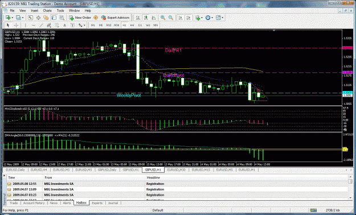356x215 pixels.
Task: Select the Cursor arrow tool
Action: pos(8,25)
